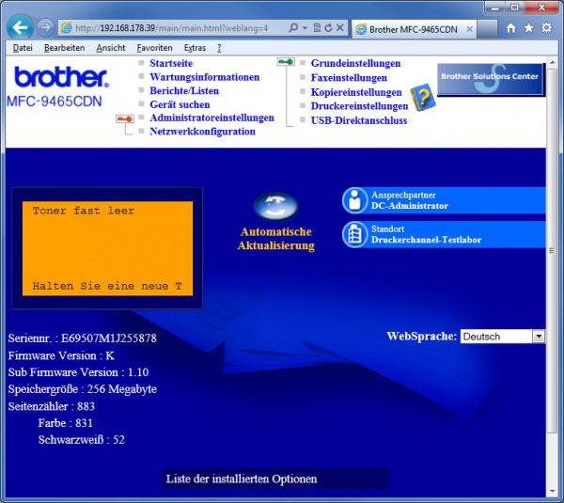The width and height of the screenshot is (564, 503).
Task: Click the Automatische Aktualisierung refresh icon
Action: (x=275, y=206)
